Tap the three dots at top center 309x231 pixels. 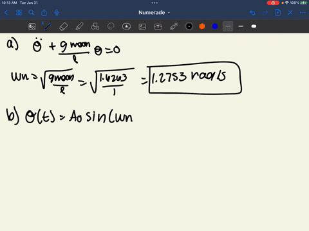point(154,3)
